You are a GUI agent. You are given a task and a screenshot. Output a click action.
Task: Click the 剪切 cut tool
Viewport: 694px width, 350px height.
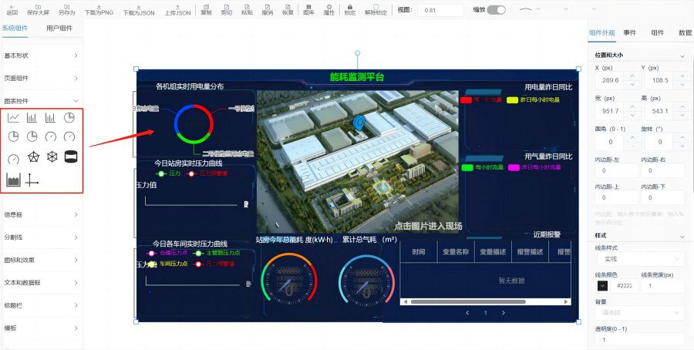[227, 10]
